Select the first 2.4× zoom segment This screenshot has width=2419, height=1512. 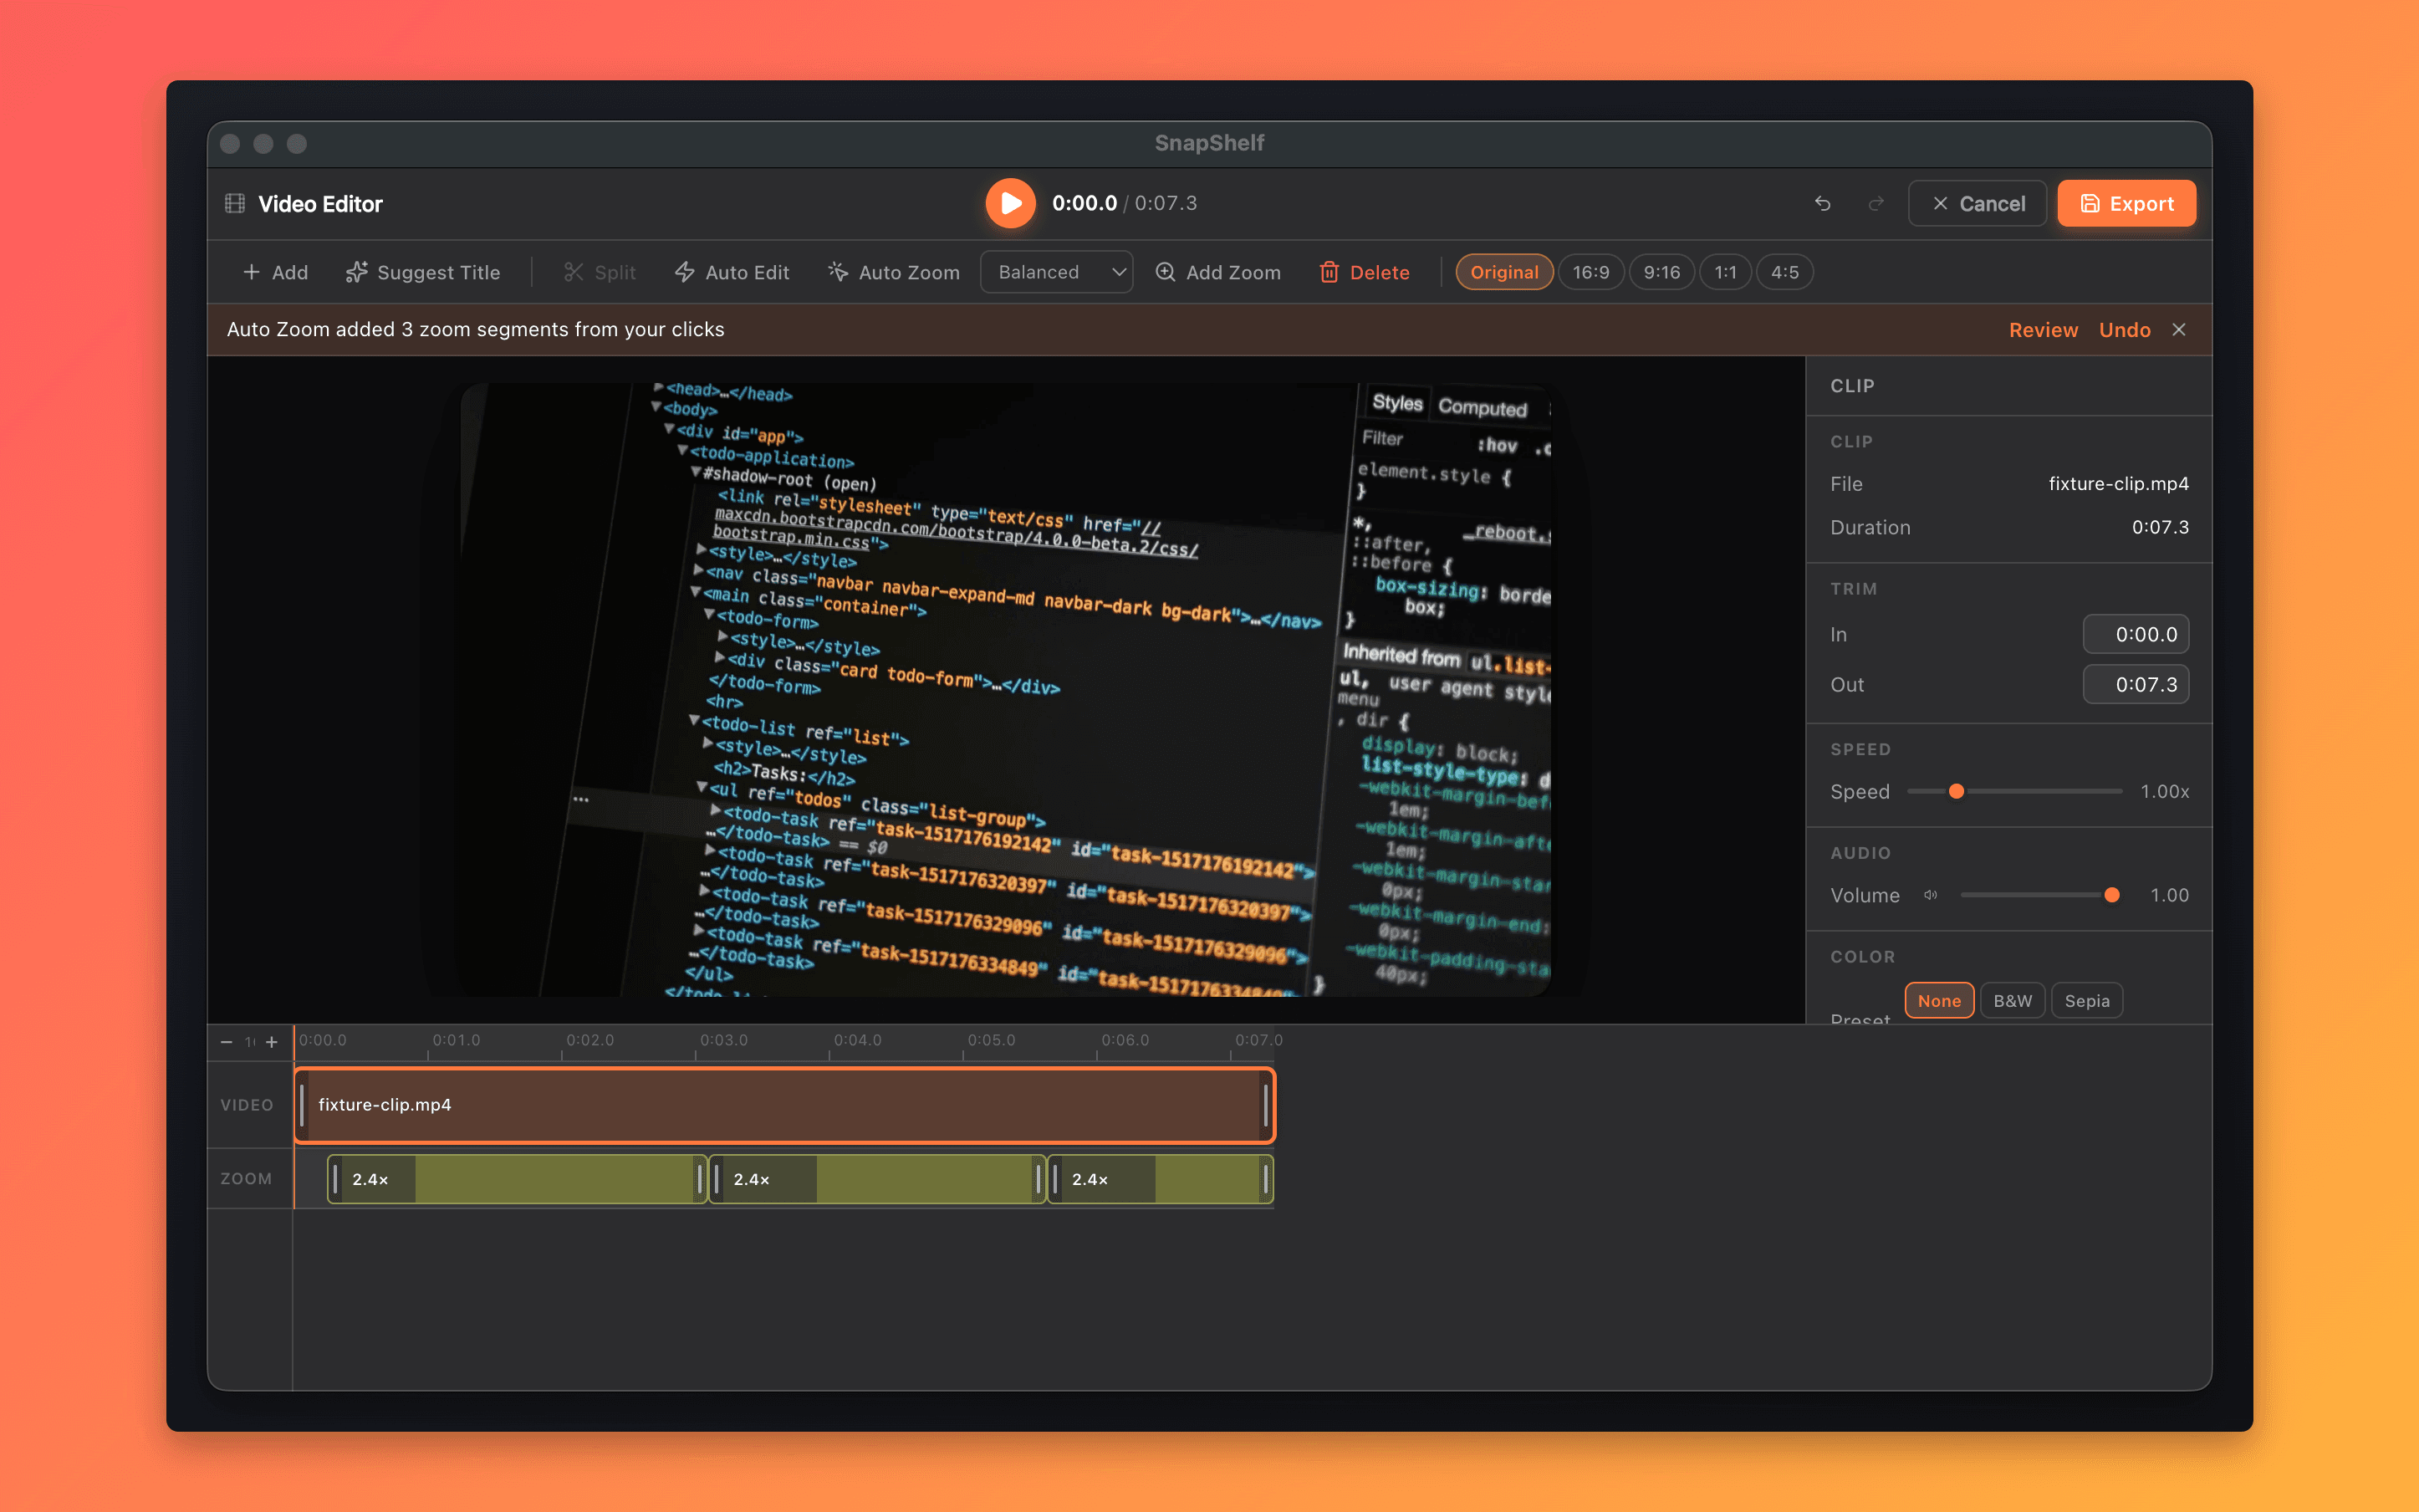pyautogui.click(x=517, y=1179)
